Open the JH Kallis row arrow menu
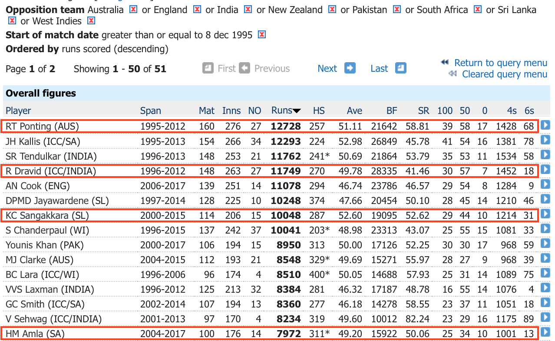 click(x=545, y=140)
